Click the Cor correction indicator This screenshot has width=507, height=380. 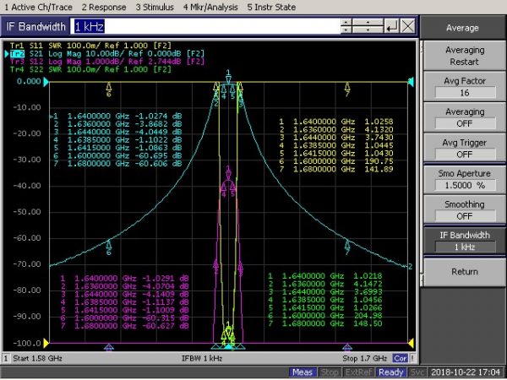pos(401,358)
